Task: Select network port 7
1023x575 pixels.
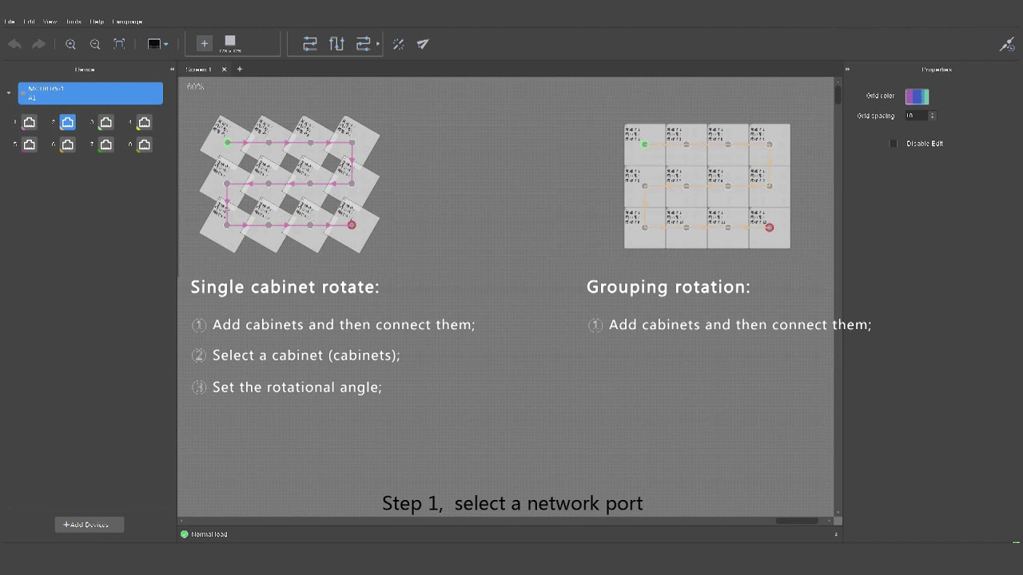Action: pyautogui.click(x=106, y=145)
